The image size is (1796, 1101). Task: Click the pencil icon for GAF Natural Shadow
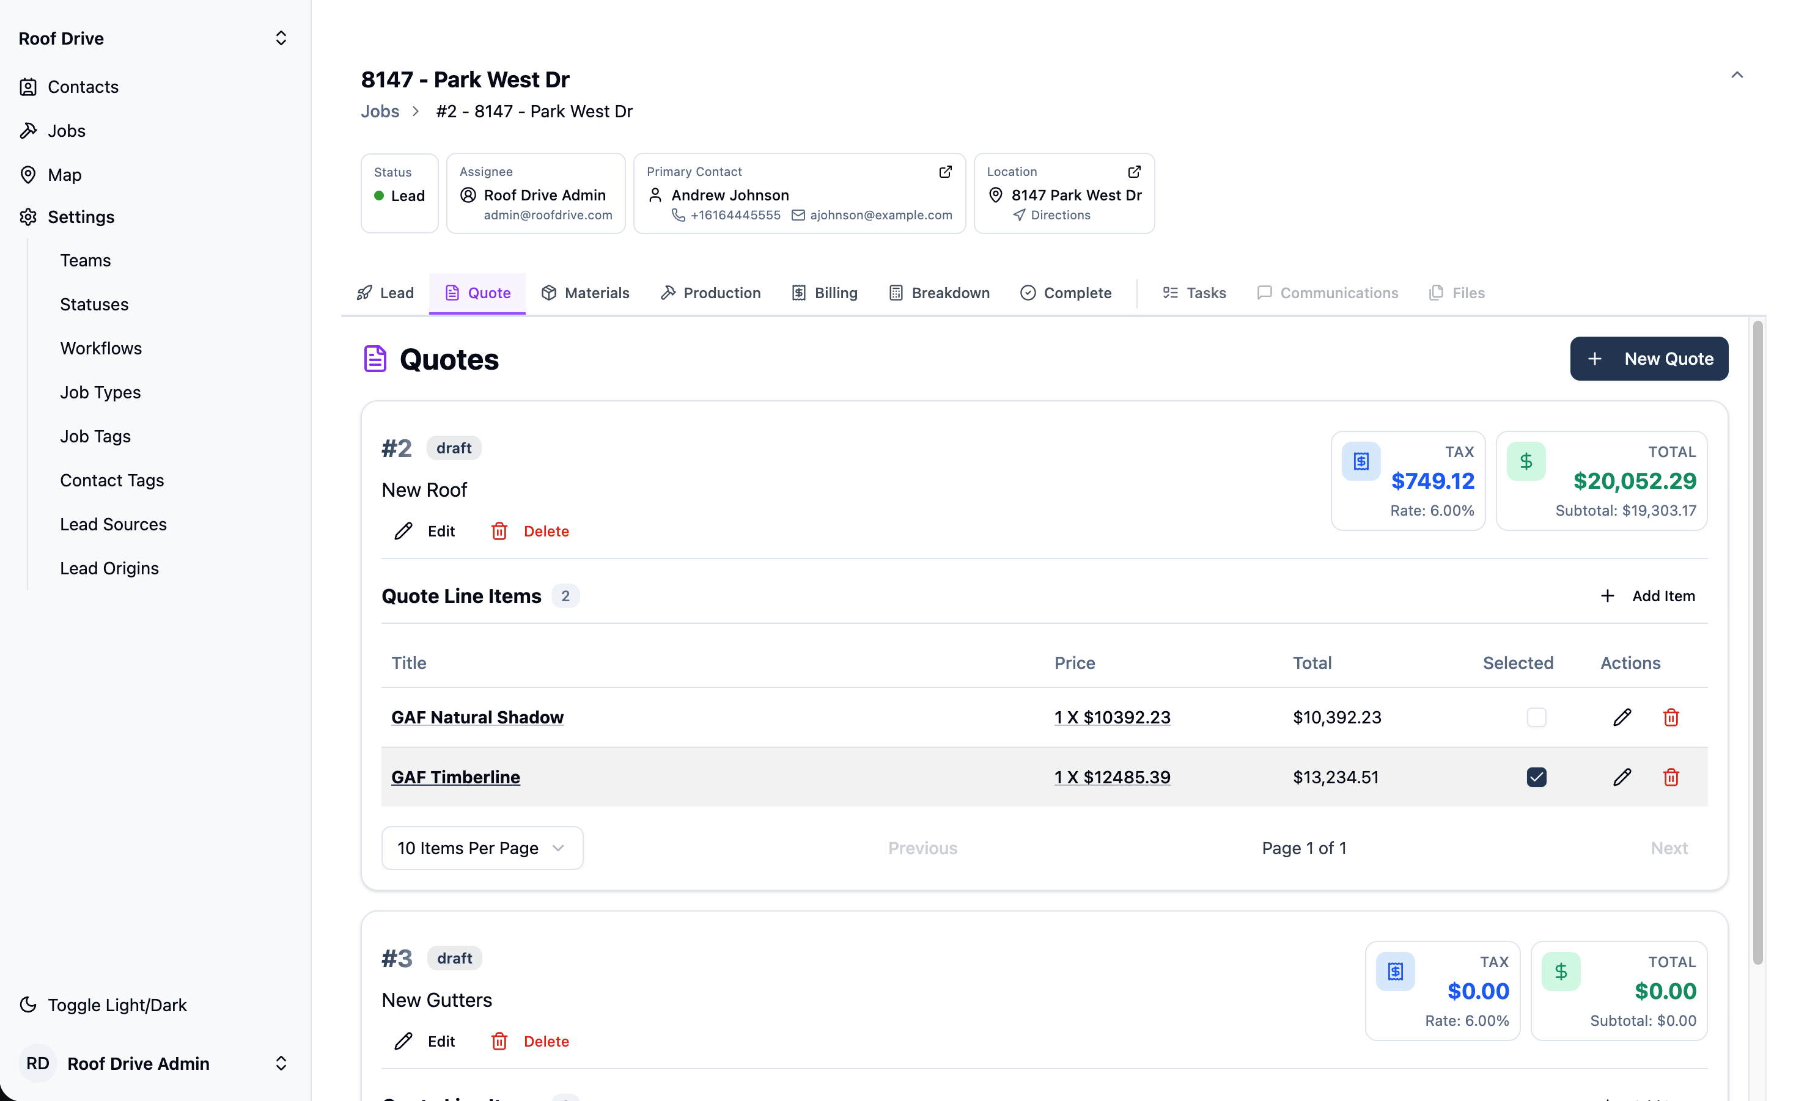click(1622, 717)
